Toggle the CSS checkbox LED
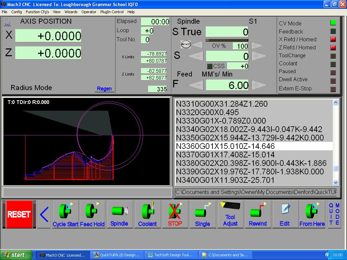The width and height of the screenshot is (347, 260). click(x=209, y=66)
